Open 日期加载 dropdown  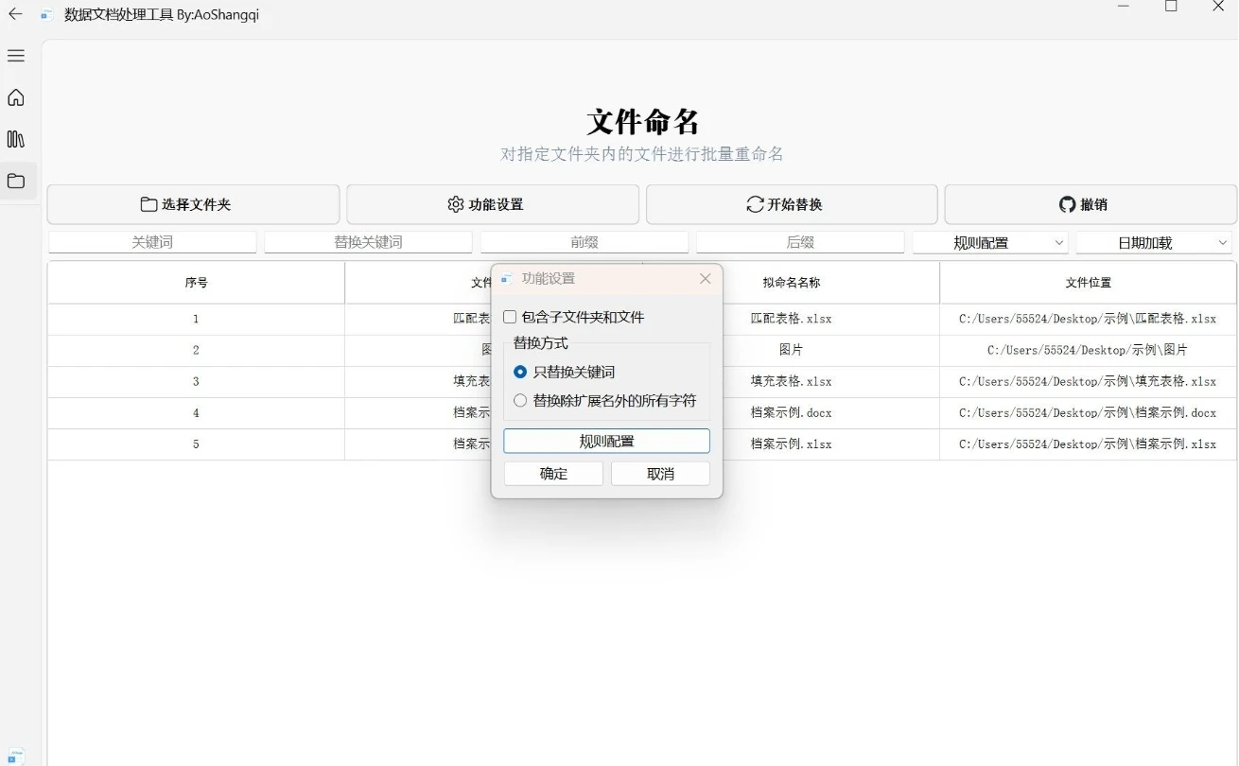click(1154, 243)
